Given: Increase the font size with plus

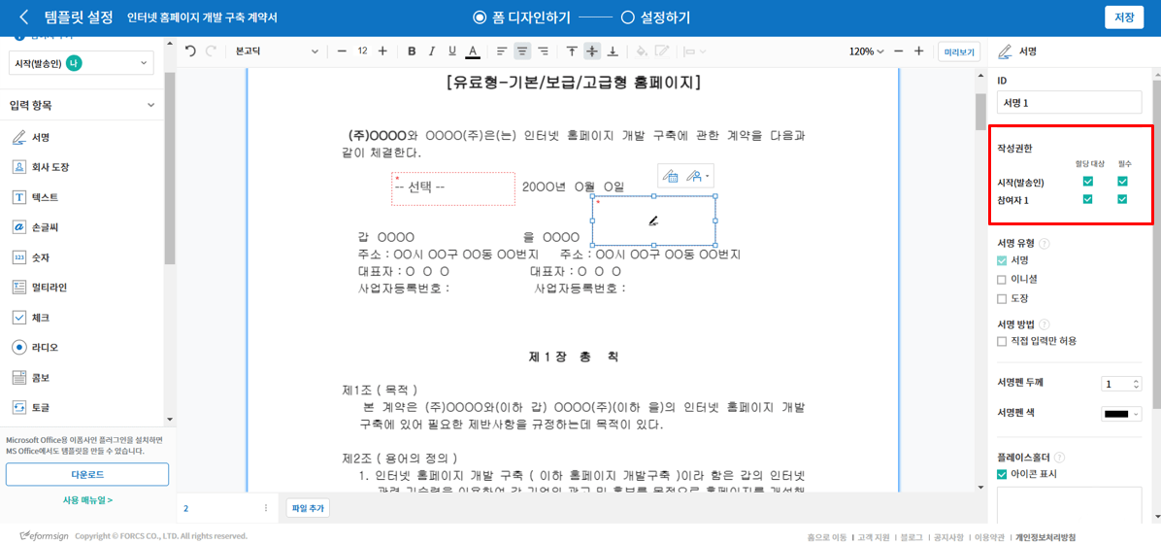Looking at the screenshot, I should click(382, 51).
